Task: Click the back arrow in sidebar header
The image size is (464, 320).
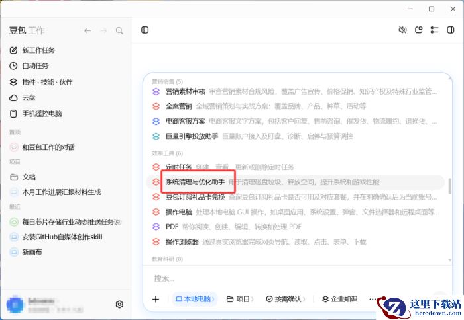Action: click(x=87, y=30)
